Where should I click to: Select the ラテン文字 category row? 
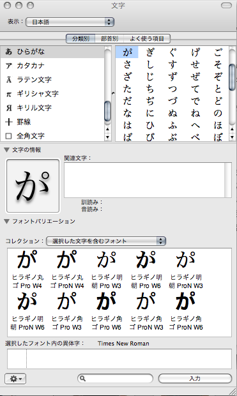coord(52,80)
